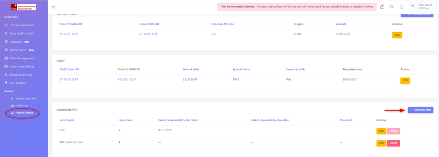Select the 1543 type of donor value

coord(236,79)
